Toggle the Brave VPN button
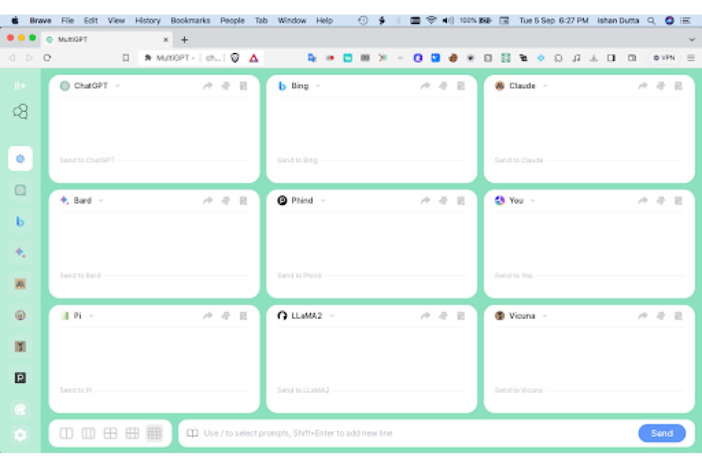 [664, 58]
